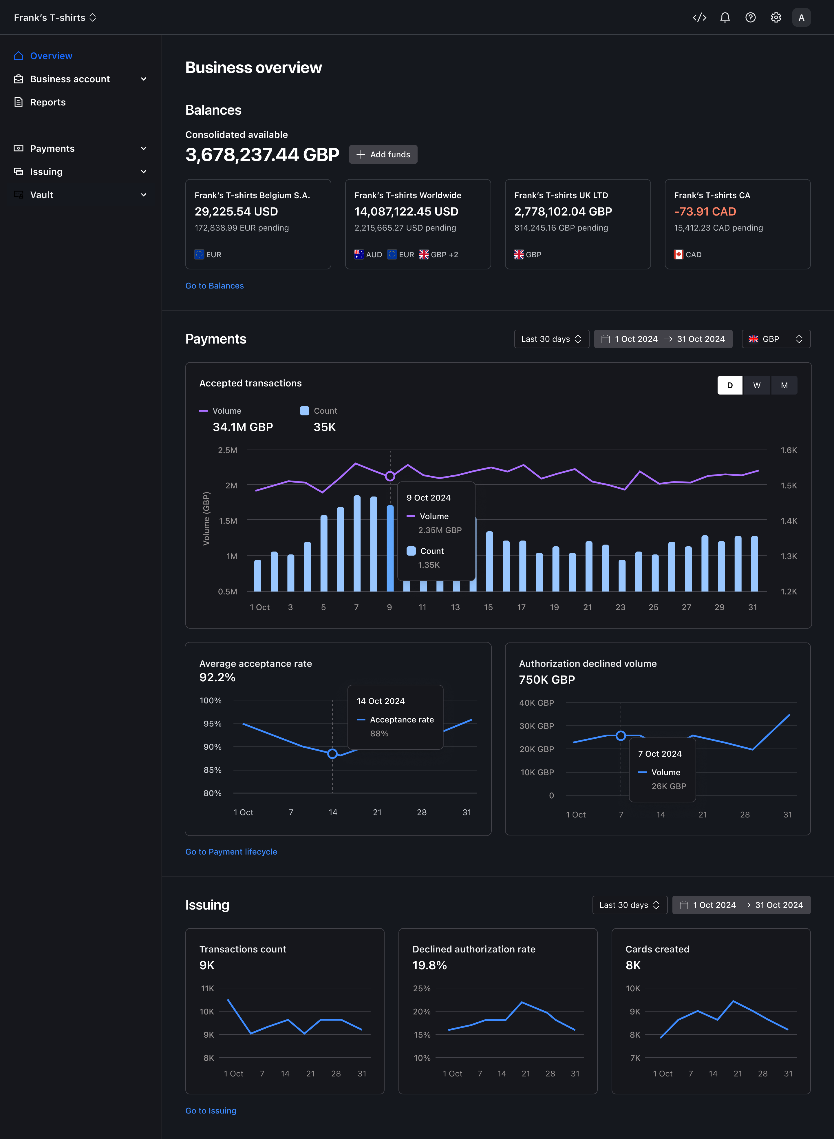Switch the account via Frank's T-shirts selector

click(x=55, y=18)
